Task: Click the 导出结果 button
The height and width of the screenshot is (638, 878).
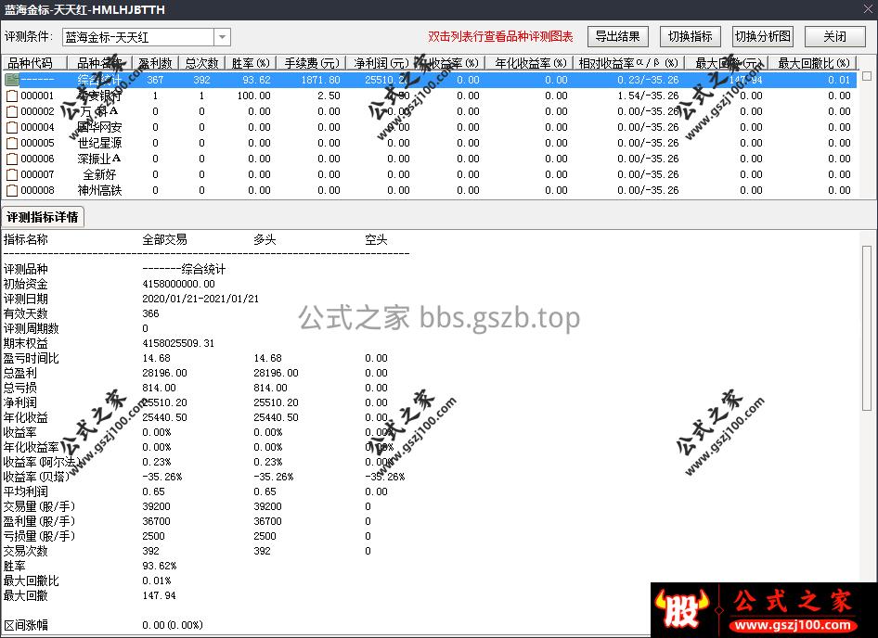Action: (x=617, y=37)
